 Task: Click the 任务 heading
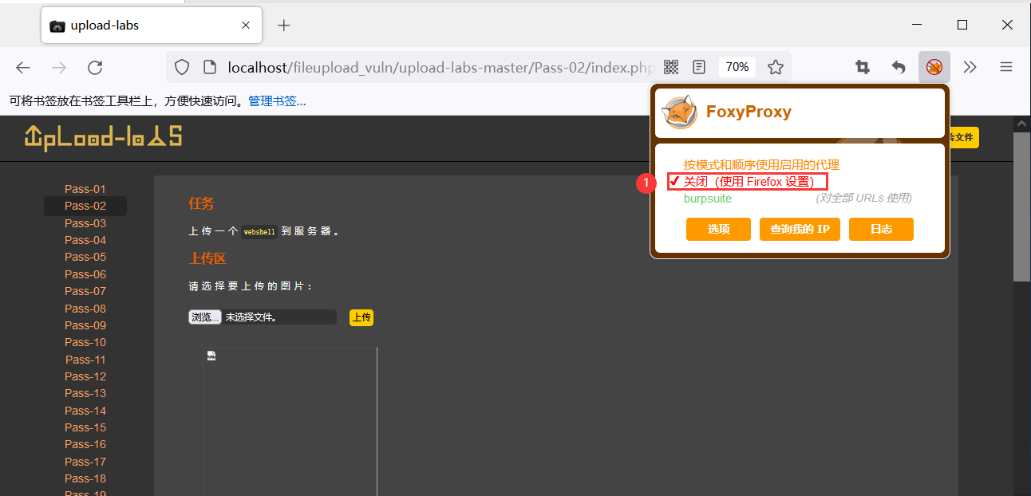[x=201, y=203]
